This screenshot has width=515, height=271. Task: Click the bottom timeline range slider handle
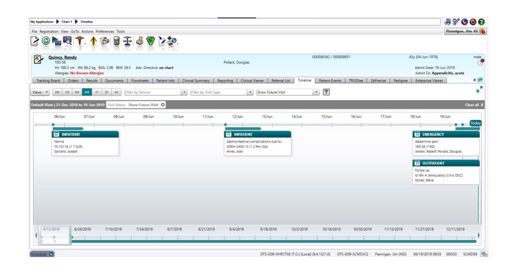pyautogui.click(x=56, y=236)
